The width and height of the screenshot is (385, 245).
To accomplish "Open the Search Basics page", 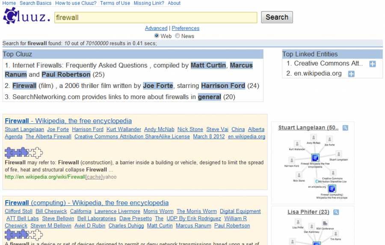I will [36, 3].
